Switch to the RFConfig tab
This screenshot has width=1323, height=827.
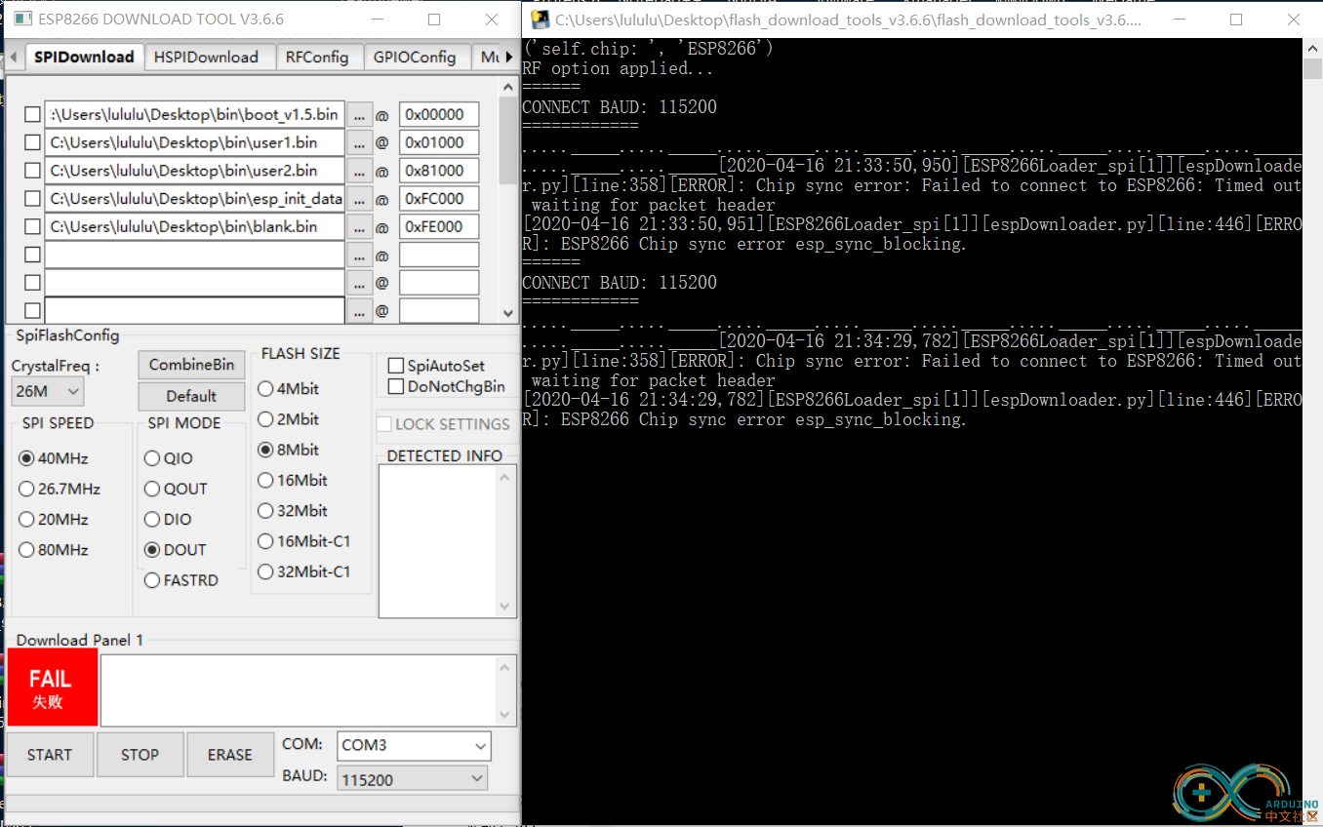point(317,58)
